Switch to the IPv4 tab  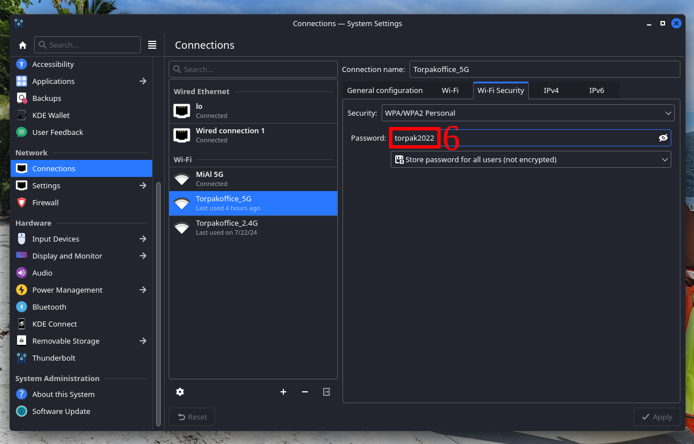click(551, 90)
